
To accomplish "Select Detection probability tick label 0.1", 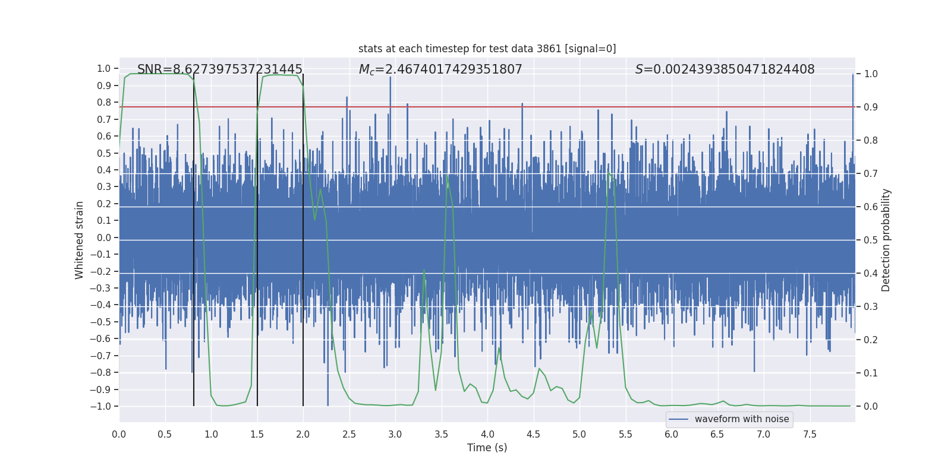I will 871,373.
